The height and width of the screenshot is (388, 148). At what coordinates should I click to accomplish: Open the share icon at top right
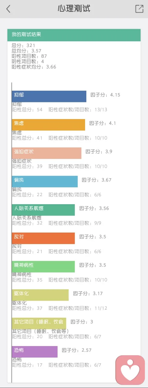pyautogui.click(x=139, y=9)
